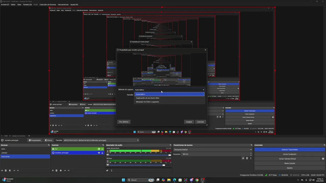Open the Archivo (F) menu

pyautogui.click(x=5, y=5)
